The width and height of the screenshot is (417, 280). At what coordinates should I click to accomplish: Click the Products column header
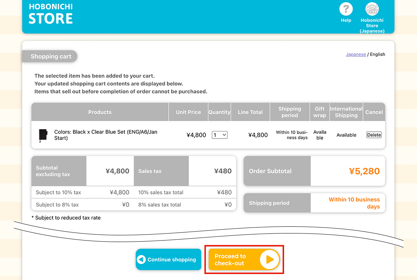click(100, 112)
